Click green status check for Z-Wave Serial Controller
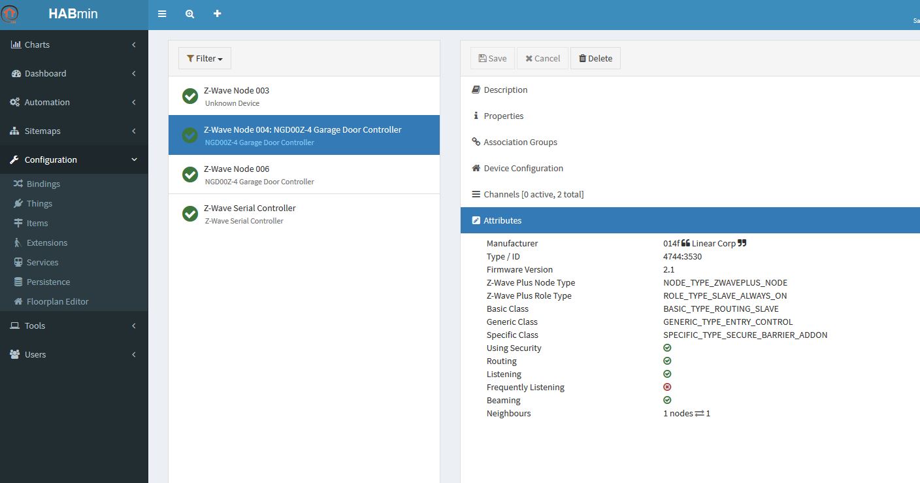This screenshot has width=920, height=483. click(190, 214)
